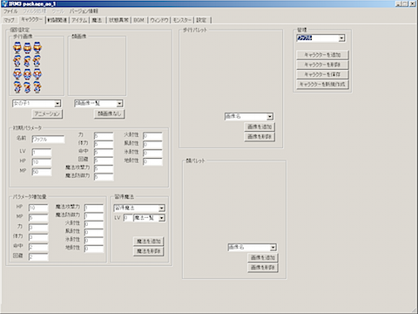Expand the 女の子1 walking image dropdown

[x=57, y=104]
